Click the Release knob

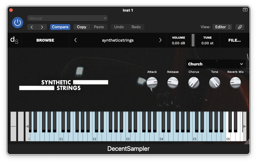pos(173,82)
